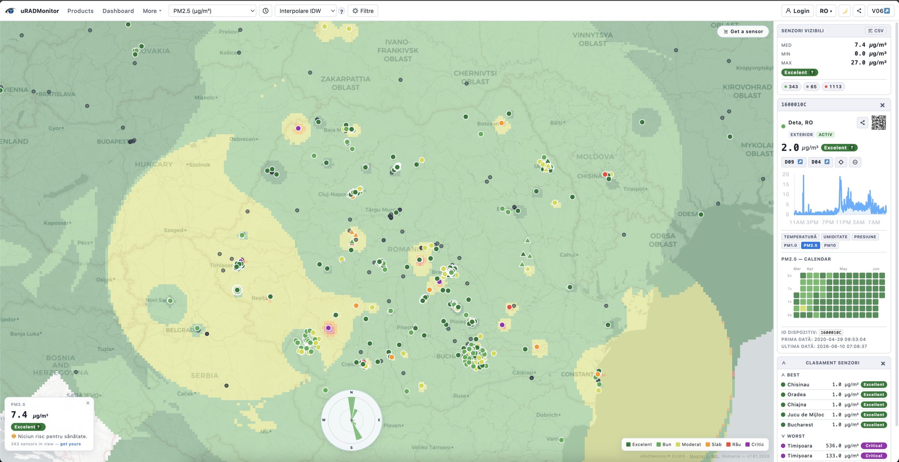The image size is (899, 462).
Task: Open the Dashboard page
Action: [x=118, y=11]
